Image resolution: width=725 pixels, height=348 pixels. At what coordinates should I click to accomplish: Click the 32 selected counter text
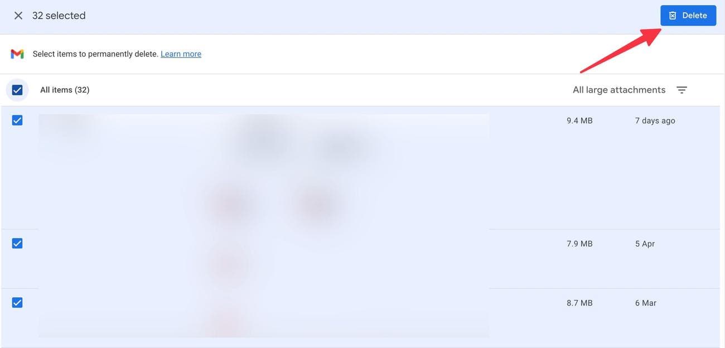[59, 16]
